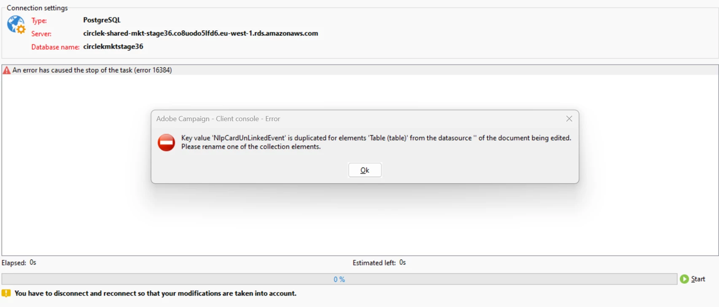719x307 pixels.
Task: Click the Estimated left: 0s text
Action: click(379, 263)
